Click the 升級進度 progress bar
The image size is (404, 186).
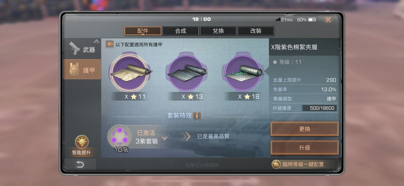(x=319, y=108)
